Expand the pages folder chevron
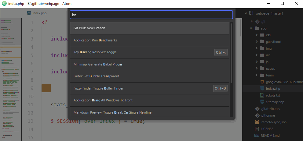Image resolution: width=303 pixels, height=141 pixels. pos(257,69)
